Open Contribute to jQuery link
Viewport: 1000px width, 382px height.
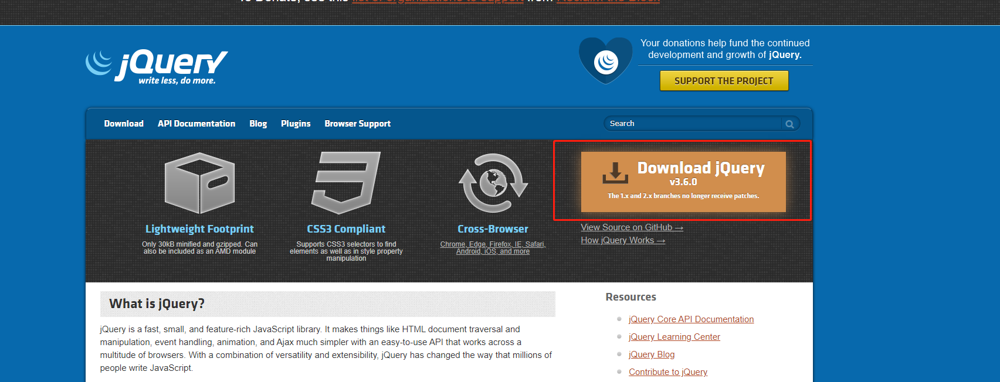tap(668, 372)
